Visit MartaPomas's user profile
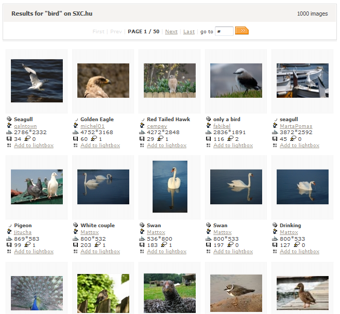Viewport: 340px width, 314px height. click(296, 126)
